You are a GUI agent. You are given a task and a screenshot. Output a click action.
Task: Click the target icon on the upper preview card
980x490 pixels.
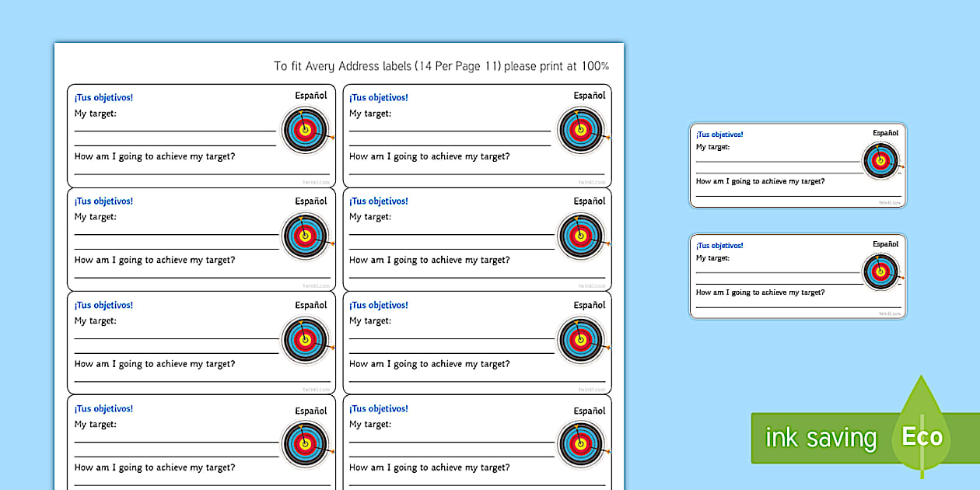pyautogui.click(x=880, y=161)
